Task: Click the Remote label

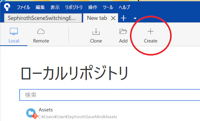Action: [x=41, y=41]
